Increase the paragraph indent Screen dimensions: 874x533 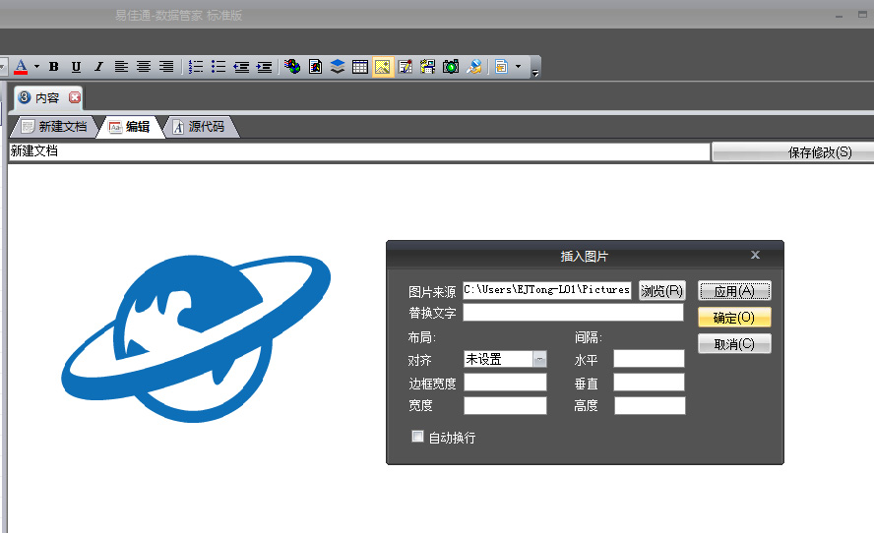(x=264, y=67)
